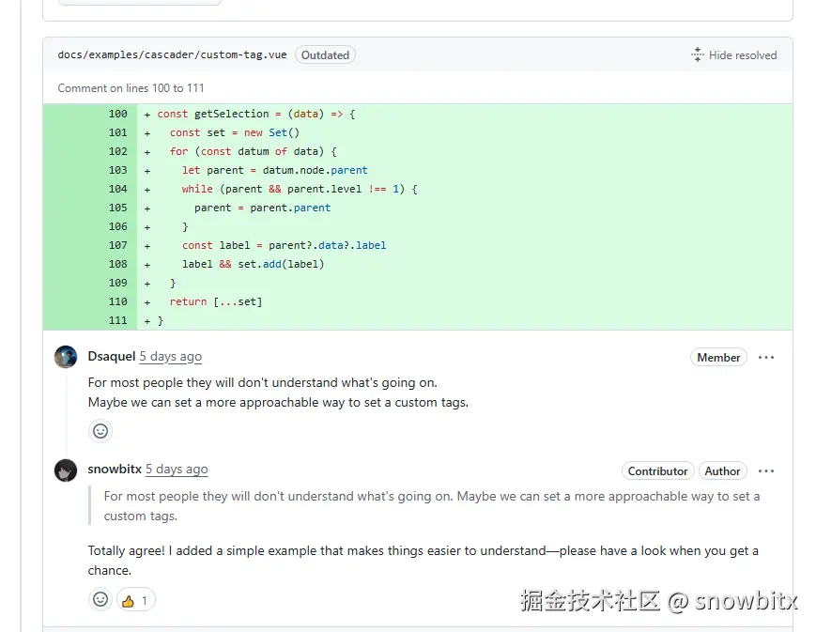The height and width of the screenshot is (632, 816).
Task: Click the code 'return [...set]' line
Action: pyautogui.click(x=216, y=302)
